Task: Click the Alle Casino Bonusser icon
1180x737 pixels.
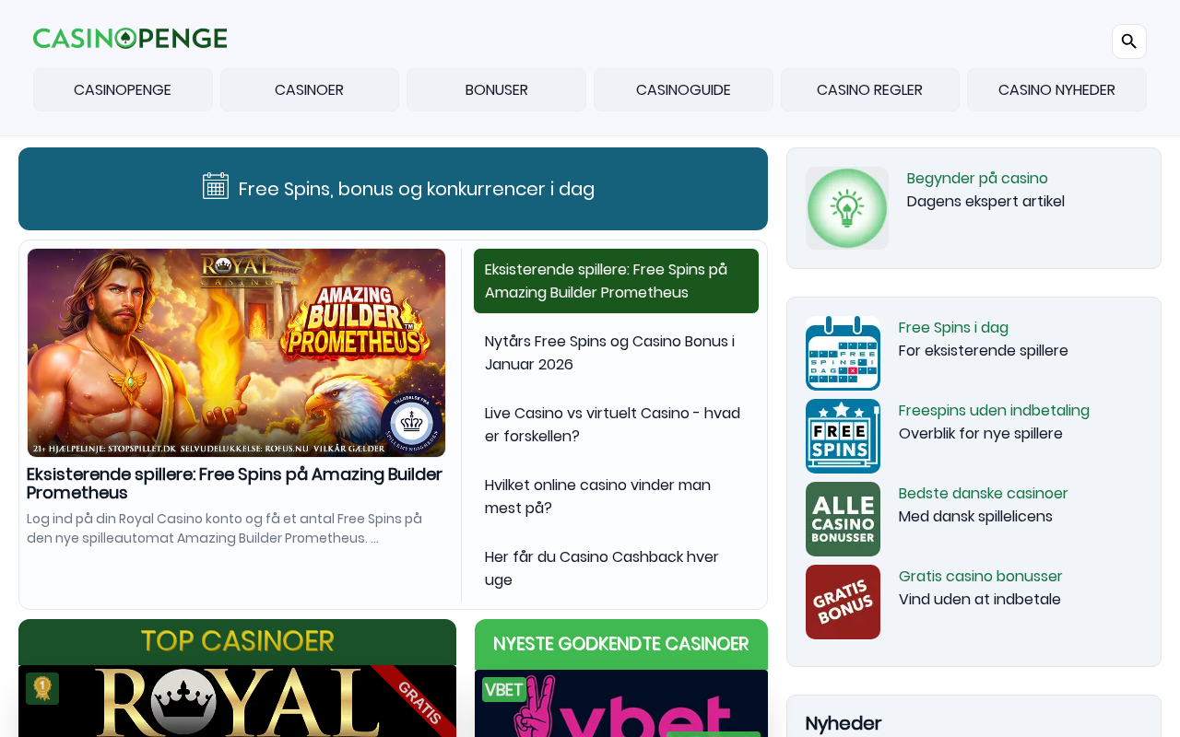Action: (x=843, y=519)
